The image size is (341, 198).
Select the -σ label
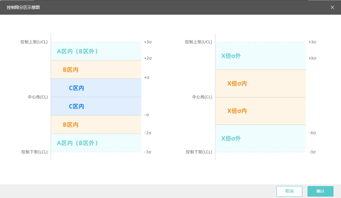click(147, 115)
